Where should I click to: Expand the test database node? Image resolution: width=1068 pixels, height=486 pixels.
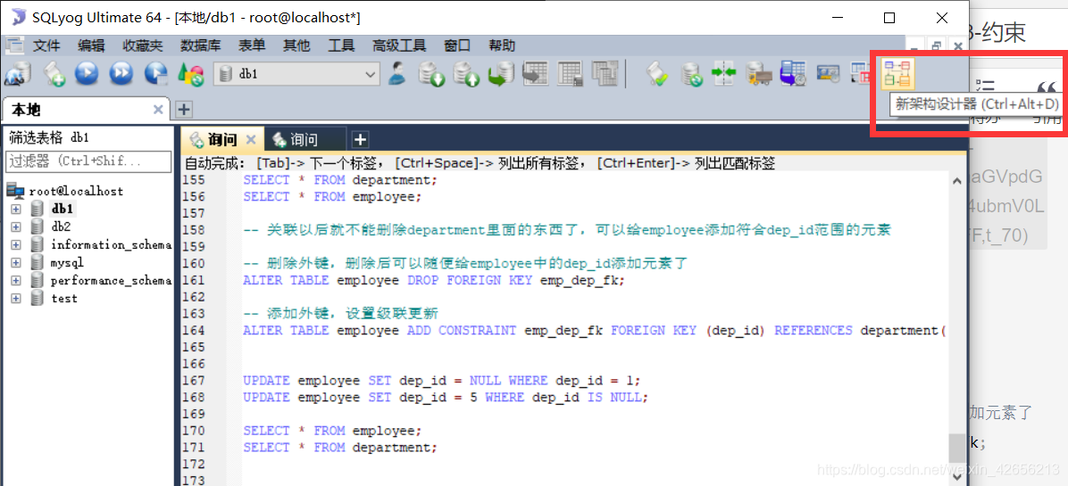(16, 298)
